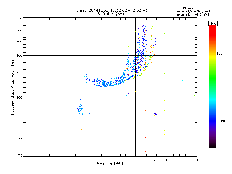Click the phase color bar
The image size is (232, 174).
212,86
